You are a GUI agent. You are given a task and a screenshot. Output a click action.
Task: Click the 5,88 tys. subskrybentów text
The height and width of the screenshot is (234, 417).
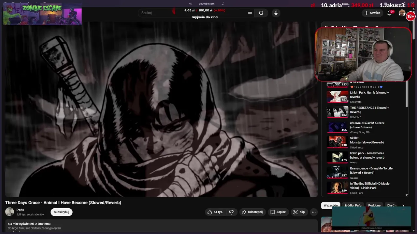(30, 214)
